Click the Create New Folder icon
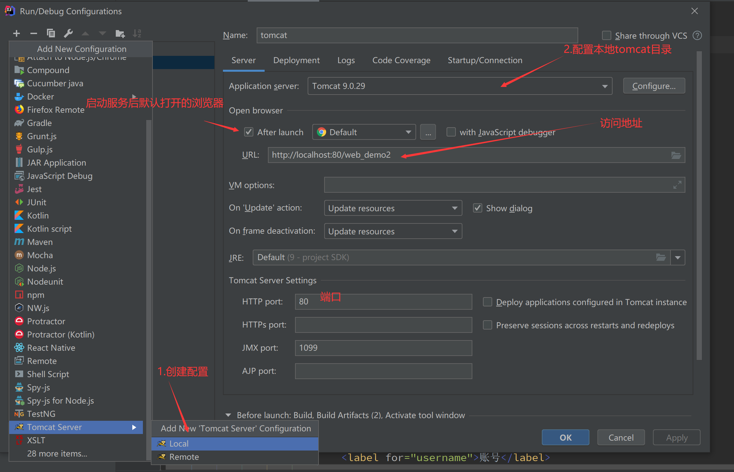Image resolution: width=734 pixels, height=472 pixels. coord(120,33)
